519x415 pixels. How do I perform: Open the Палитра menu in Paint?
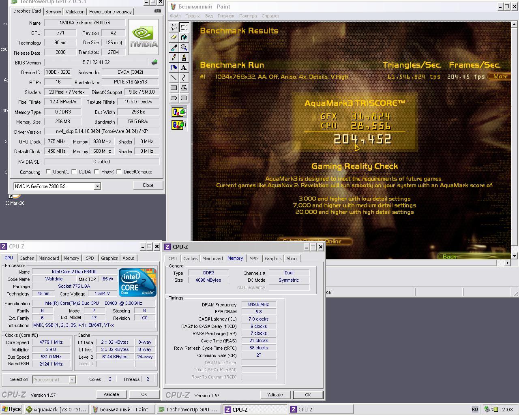(x=248, y=16)
